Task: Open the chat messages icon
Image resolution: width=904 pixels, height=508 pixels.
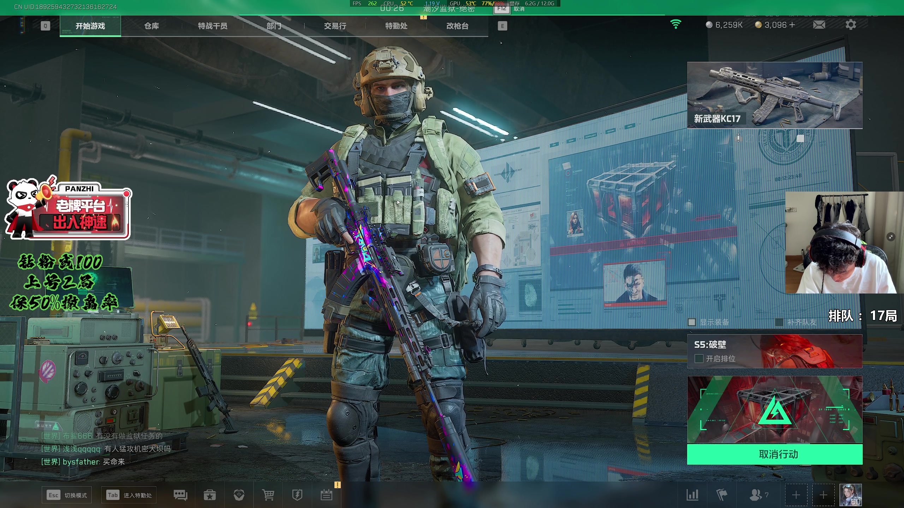Action: coord(180,495)
